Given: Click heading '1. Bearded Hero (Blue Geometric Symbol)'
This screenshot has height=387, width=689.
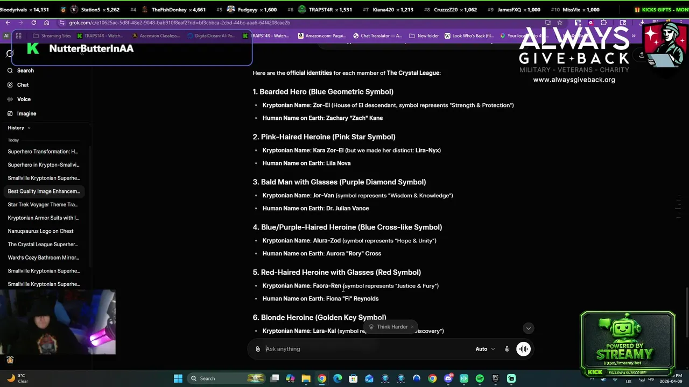Looking at the screenshot, I should [323, 92].
